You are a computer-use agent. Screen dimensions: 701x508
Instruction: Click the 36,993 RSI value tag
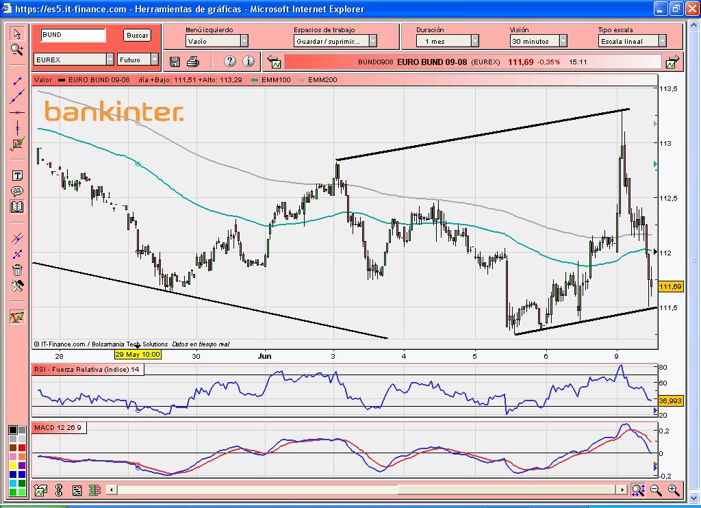pos(671,401)
